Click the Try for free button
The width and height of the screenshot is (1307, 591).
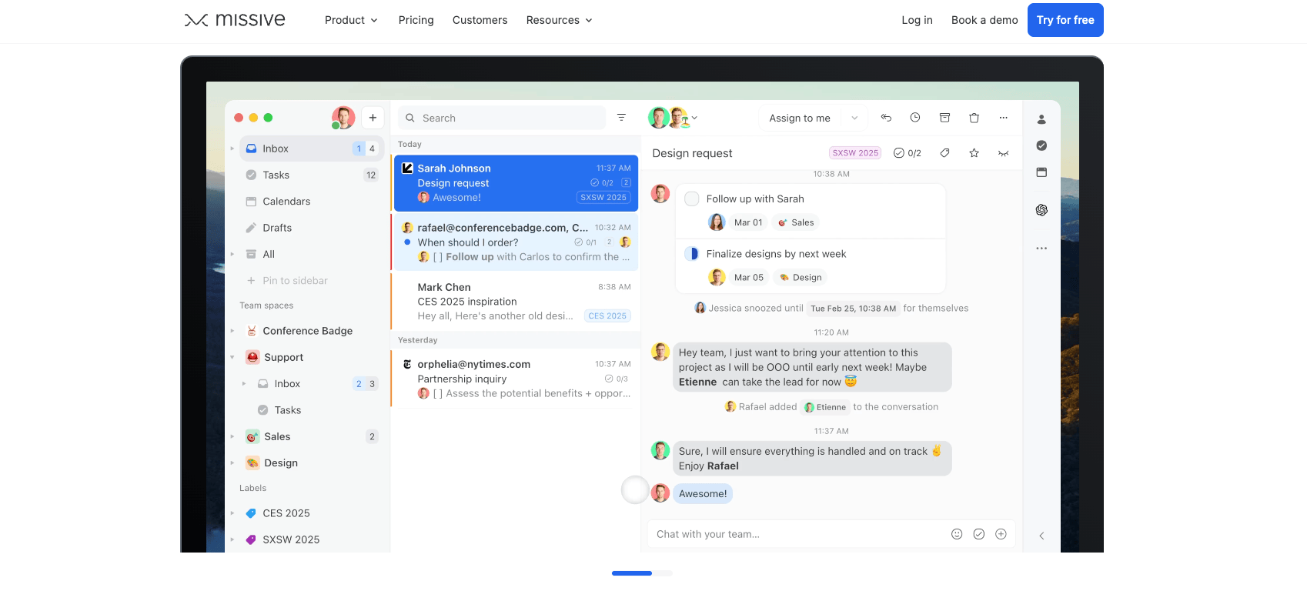pyautogui.click(x=1065, y=20)
